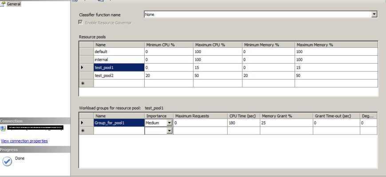386x177 pixels.
Task: Open Importance dropdown for Group_for_pool1
Action: point(169,123)
